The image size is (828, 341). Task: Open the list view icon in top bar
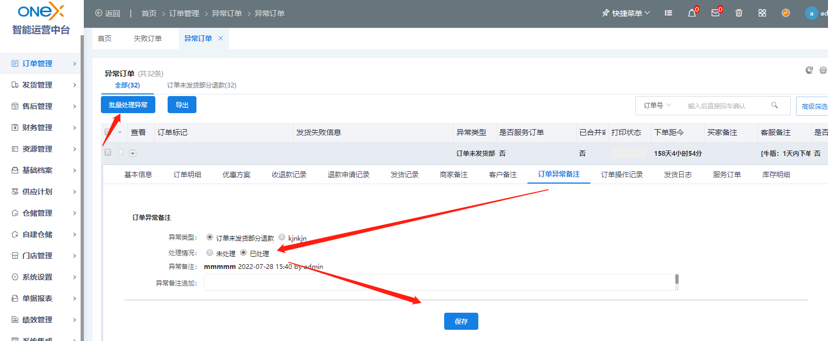click(x=668, y=13)
